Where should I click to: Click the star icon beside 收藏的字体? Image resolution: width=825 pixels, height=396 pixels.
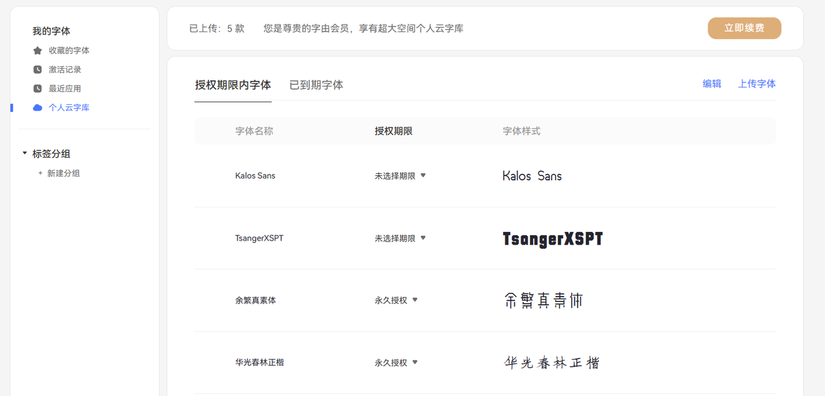[x=37, y=51]
